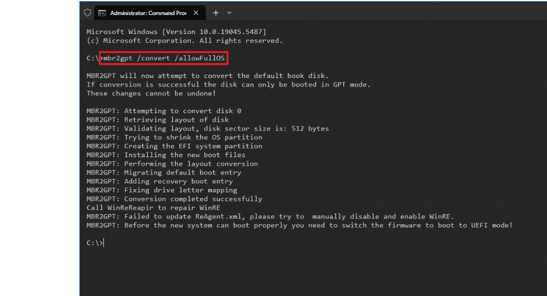Click the 'switch the firmware to boot to UEFI' line

tap(299, 225)
